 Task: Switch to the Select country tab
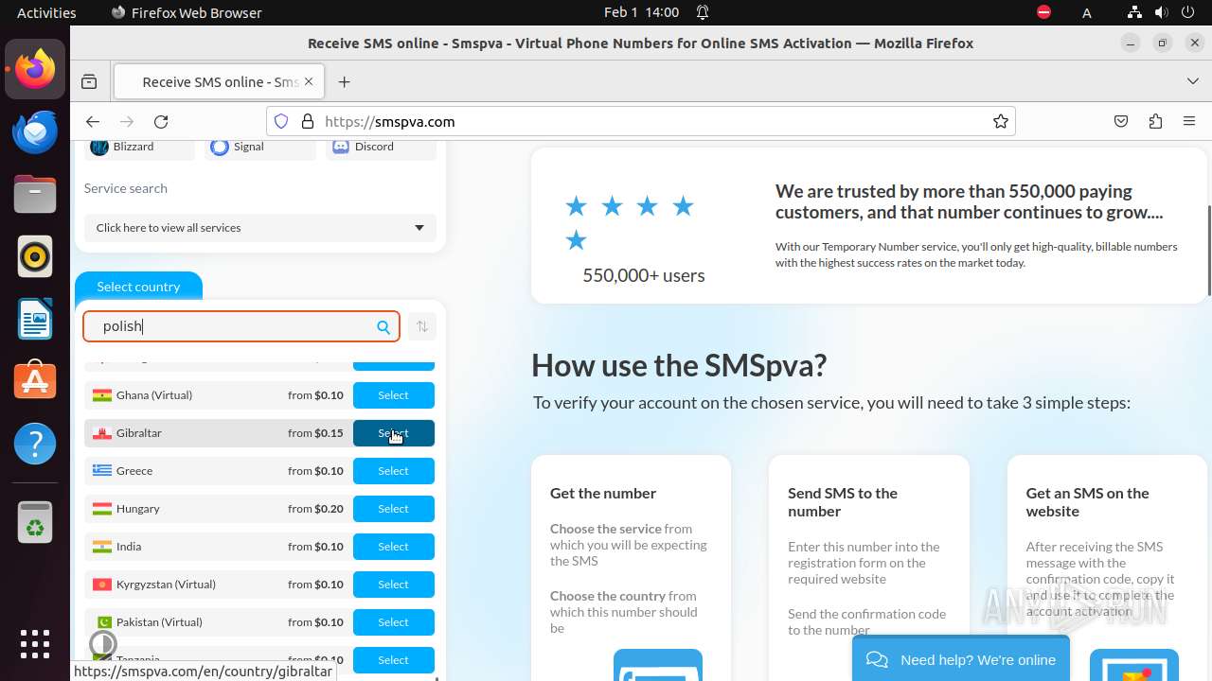(138, 287)
